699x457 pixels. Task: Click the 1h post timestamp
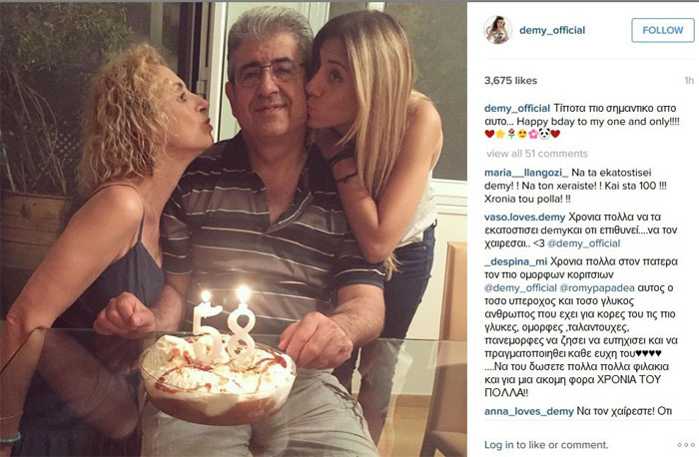(689, 81)
